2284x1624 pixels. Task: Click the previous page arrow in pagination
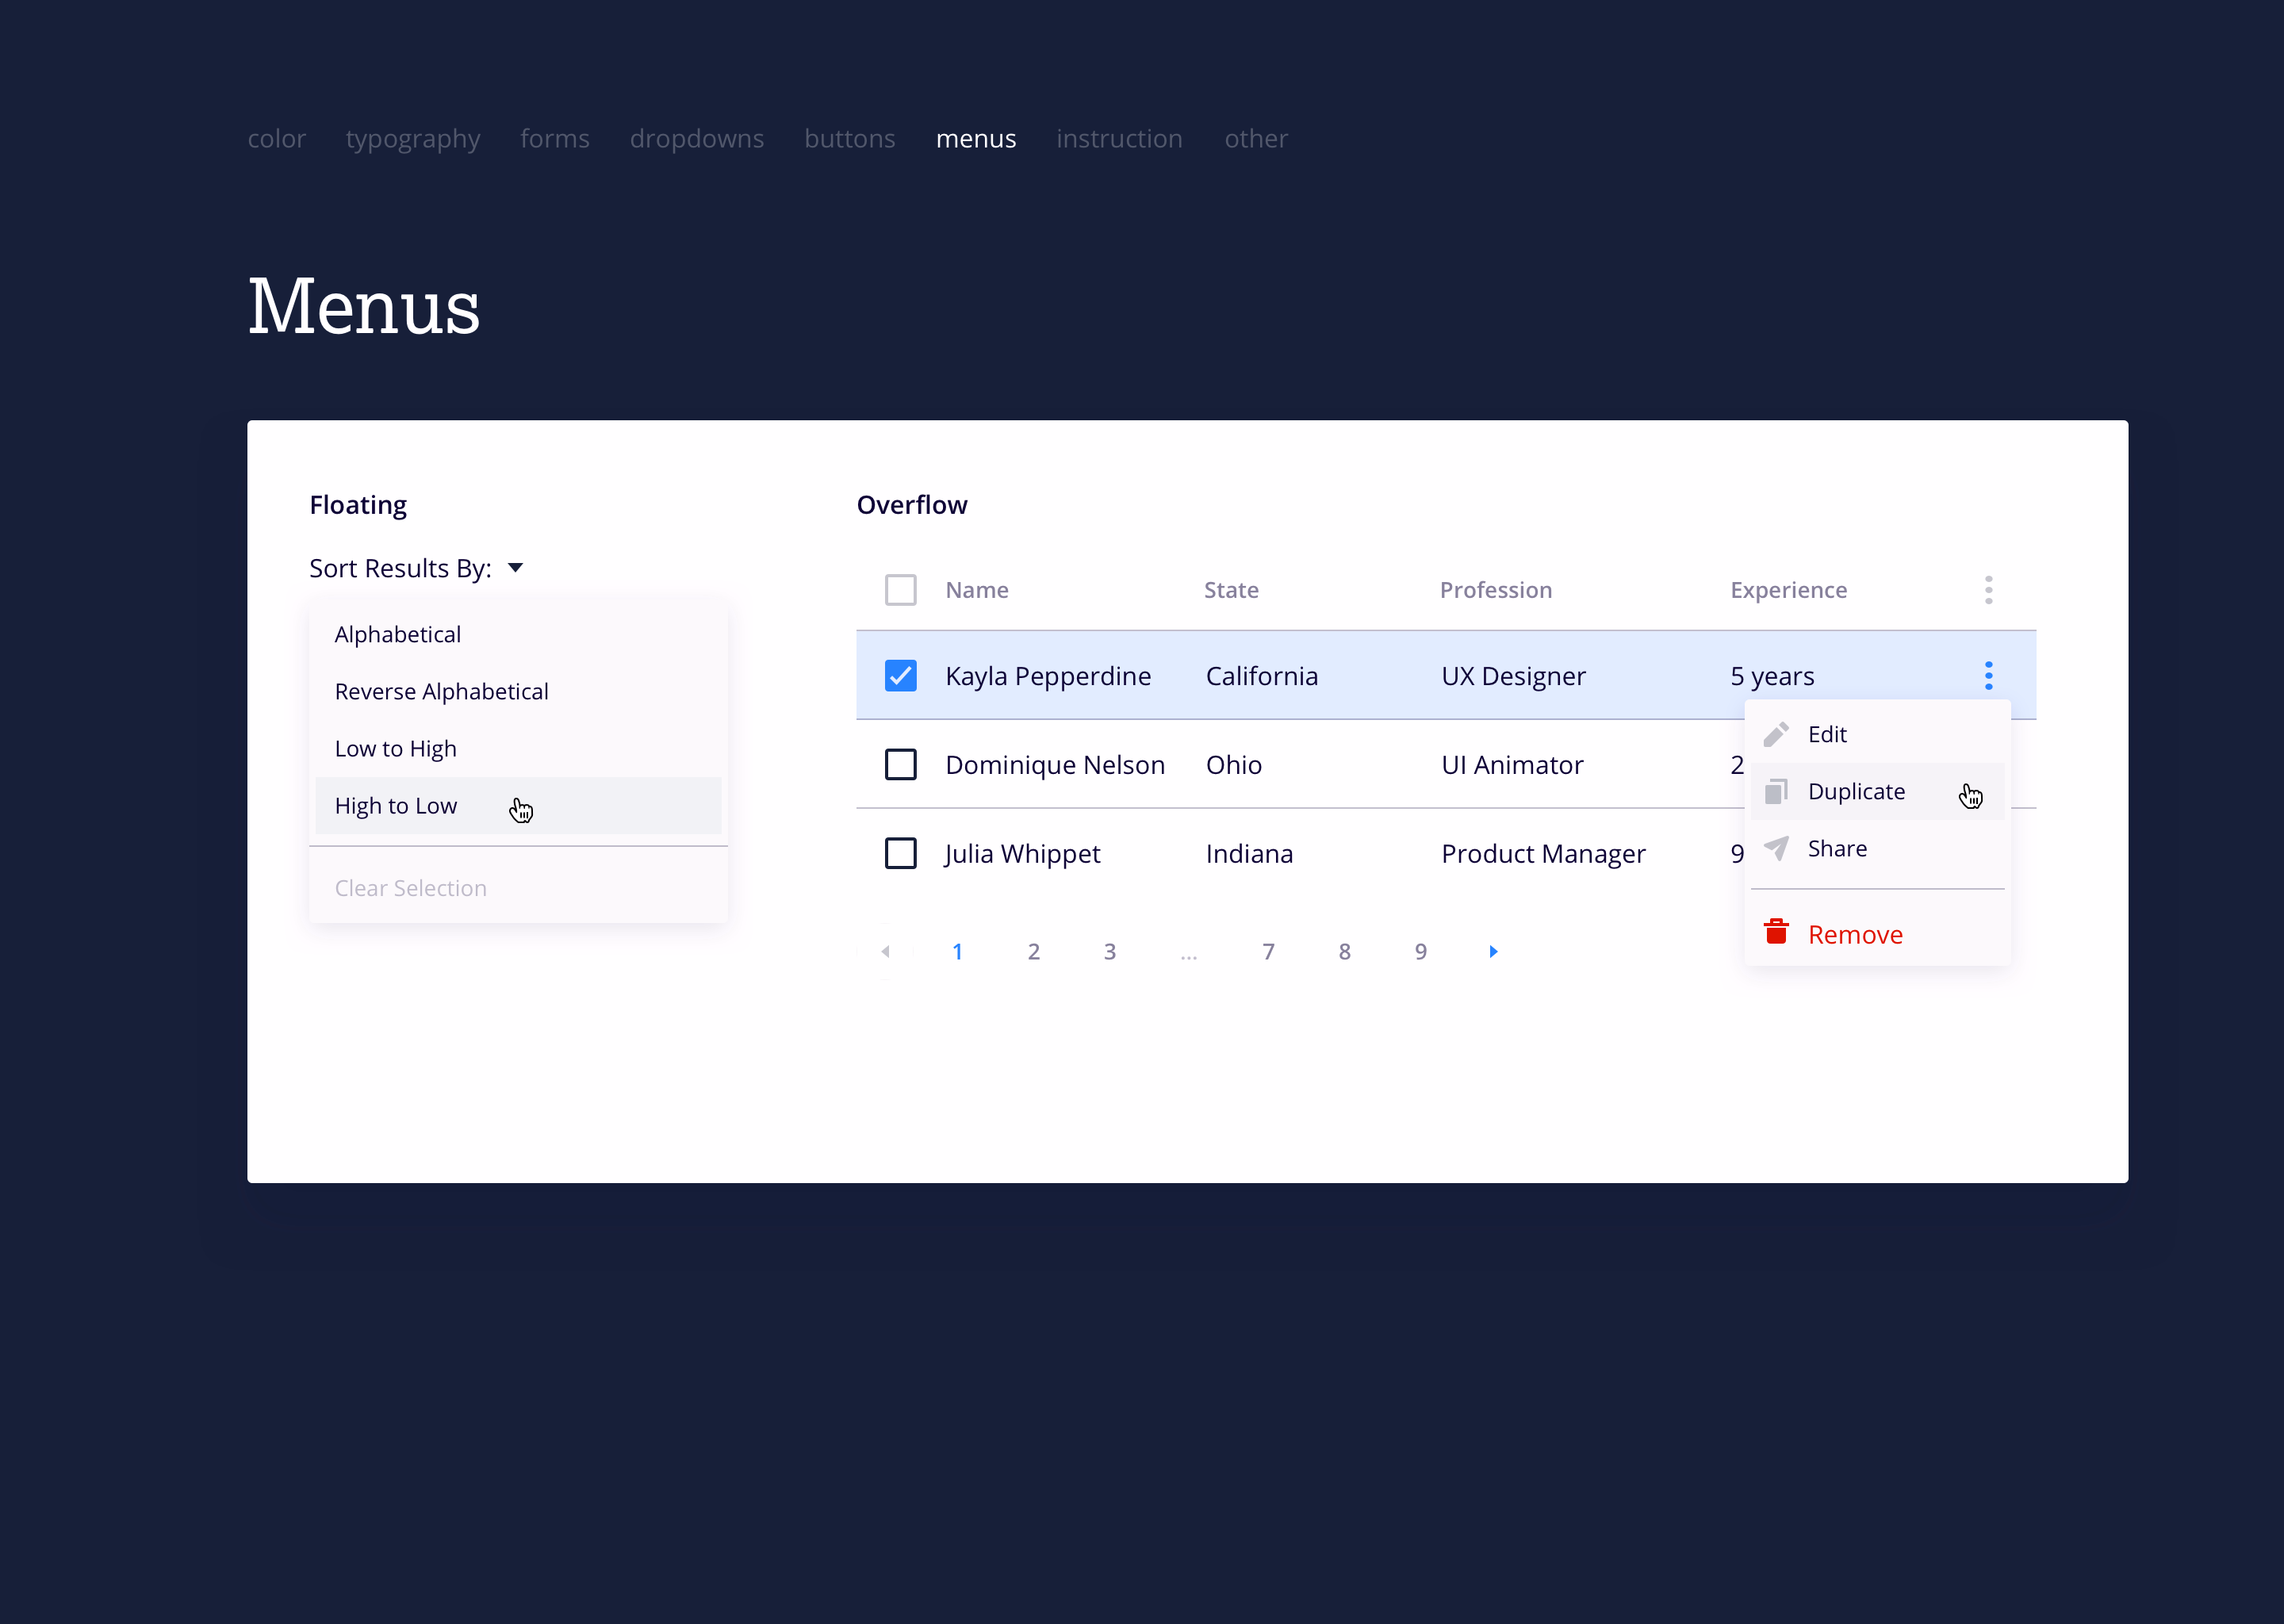(x=885, y=951)
